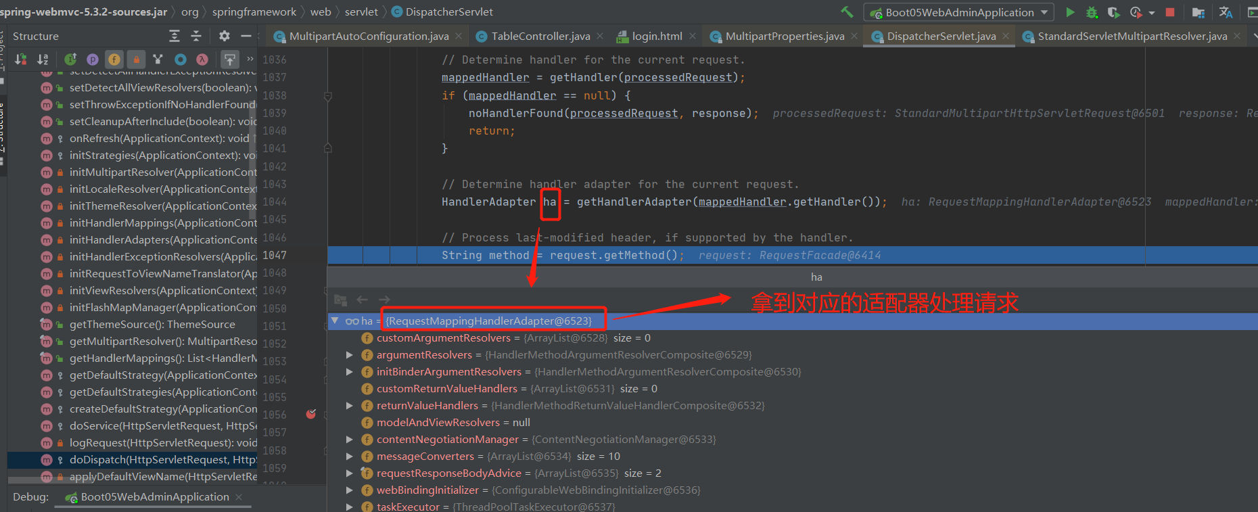Select doDispatch method in Structure tree
The height and width of the screenshot is (512, 1258).
[133, 459]
